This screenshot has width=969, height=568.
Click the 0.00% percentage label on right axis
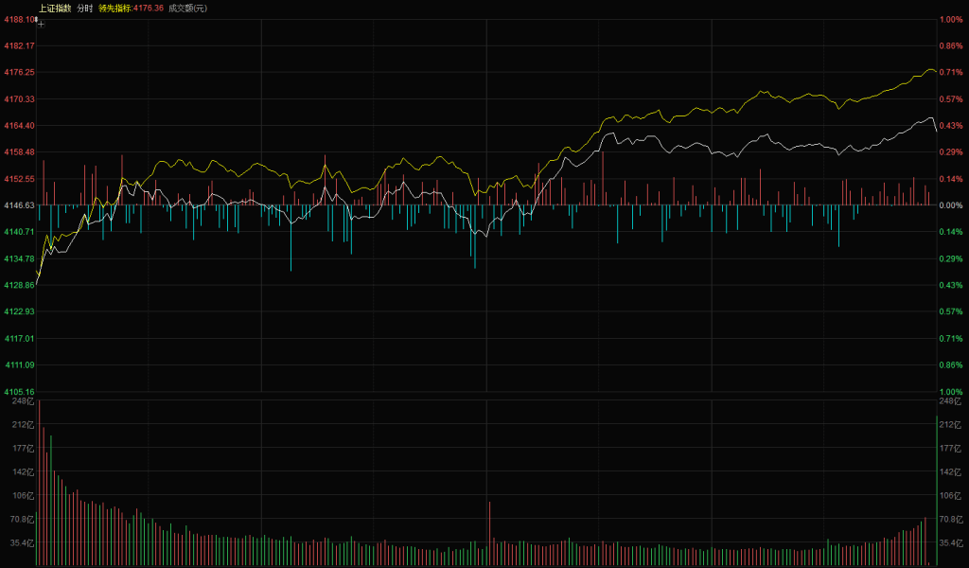tap(950, 205)
